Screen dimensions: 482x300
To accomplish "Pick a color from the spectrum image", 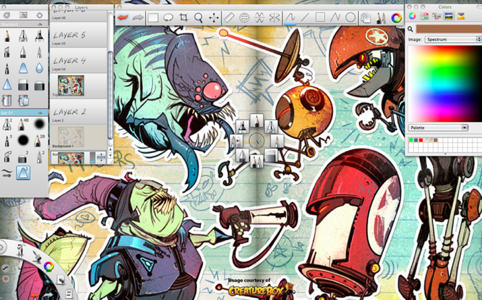I will coord(445,84).
